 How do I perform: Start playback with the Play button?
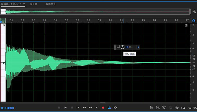[x=66, y=108]
